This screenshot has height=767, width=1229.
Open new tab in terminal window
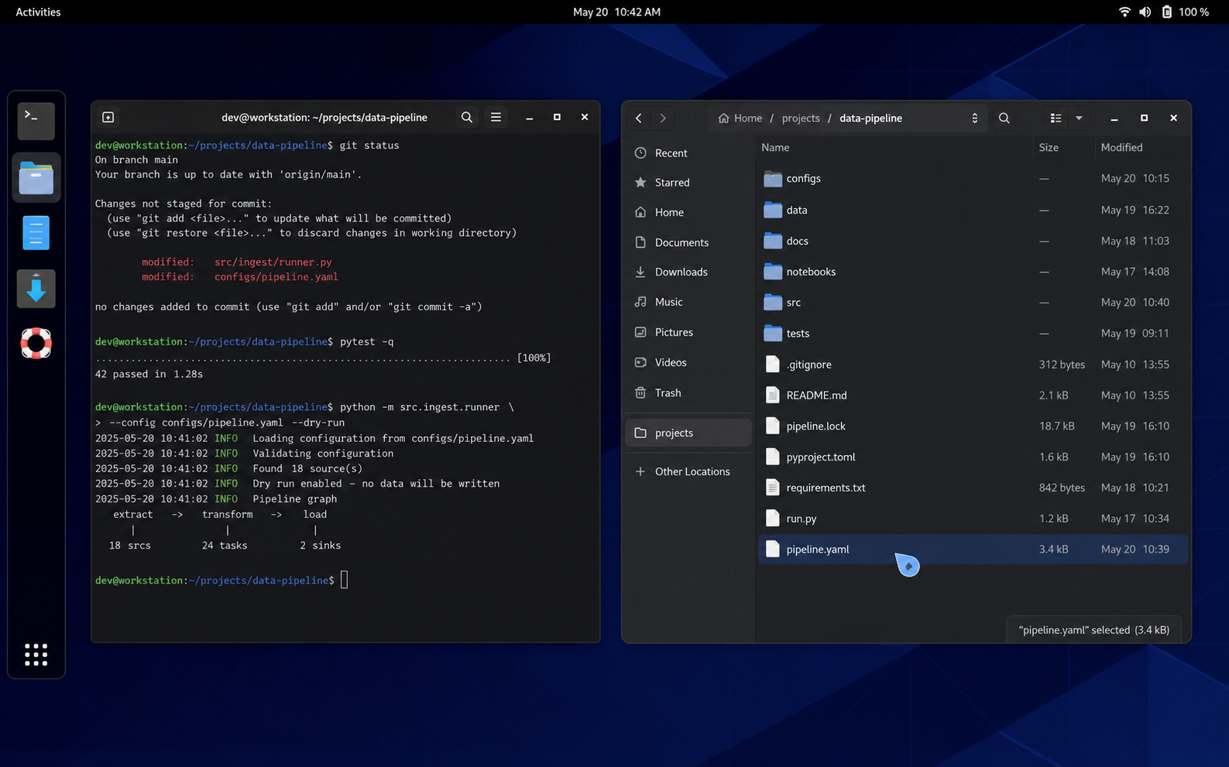(108, 118)
